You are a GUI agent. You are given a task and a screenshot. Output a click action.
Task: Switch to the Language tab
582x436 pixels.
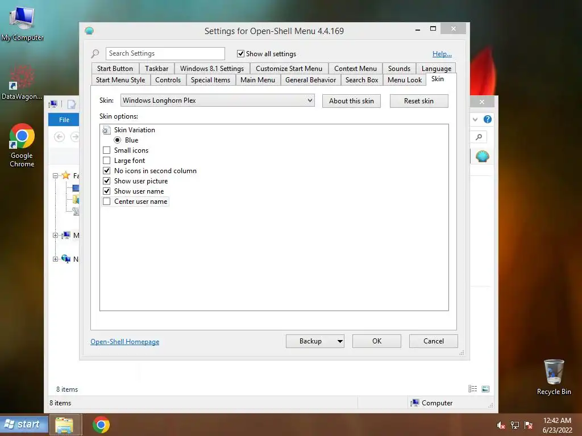coord(436,69)
